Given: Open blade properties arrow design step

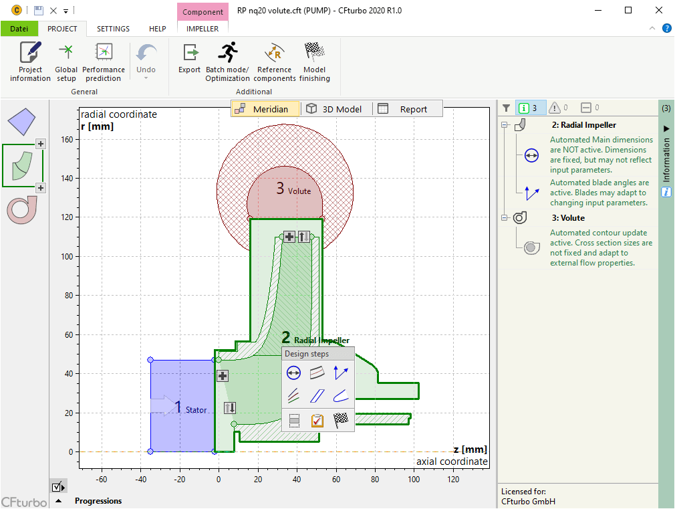Looking at the screenshot, I should [341, 373].
